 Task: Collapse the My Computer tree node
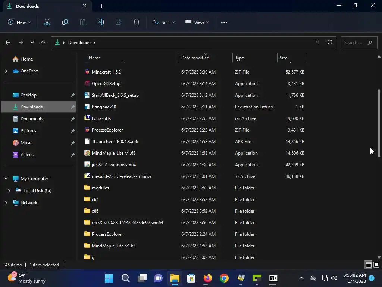point(6,179)
